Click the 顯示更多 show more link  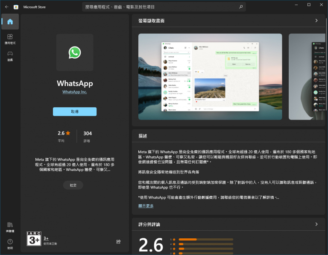click(146, 206)
